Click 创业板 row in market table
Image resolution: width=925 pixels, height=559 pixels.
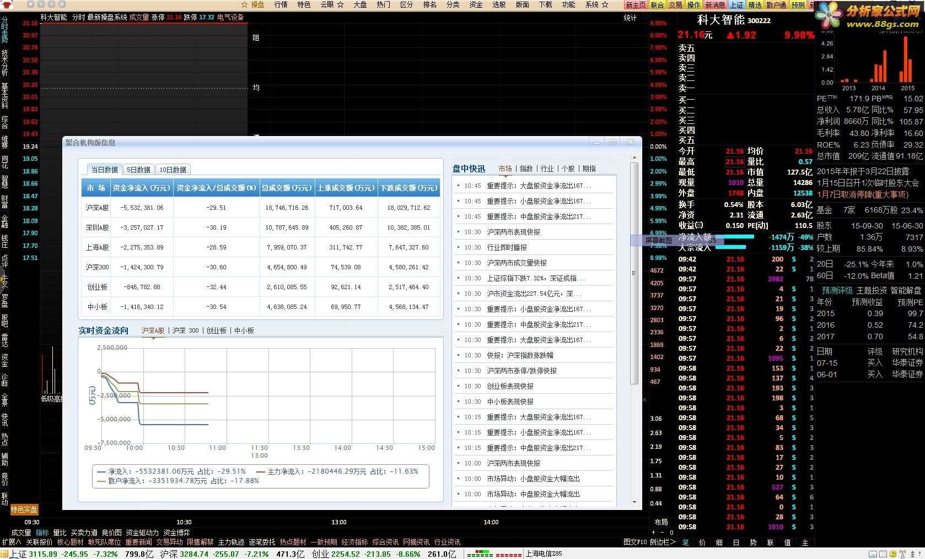pyautogui.click(x=262, y=287)
